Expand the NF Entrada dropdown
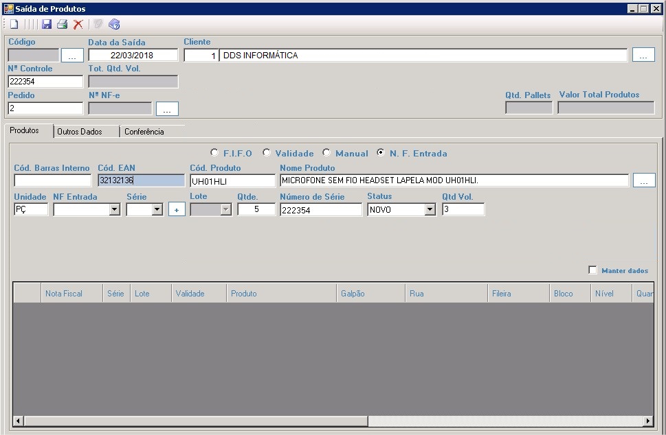The height and width of the screenshot is (435, 666). click(x=114, y=210)
